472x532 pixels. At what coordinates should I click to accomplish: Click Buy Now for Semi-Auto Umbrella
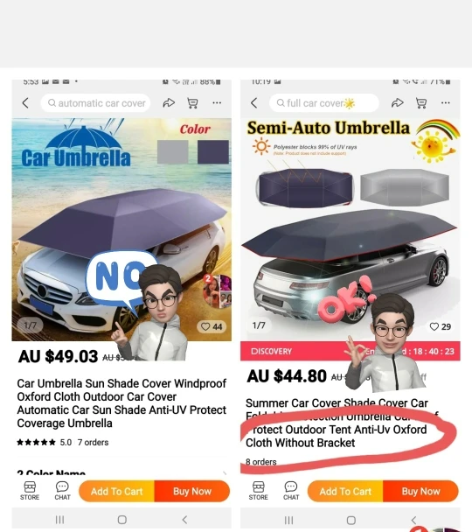(420, 491)
